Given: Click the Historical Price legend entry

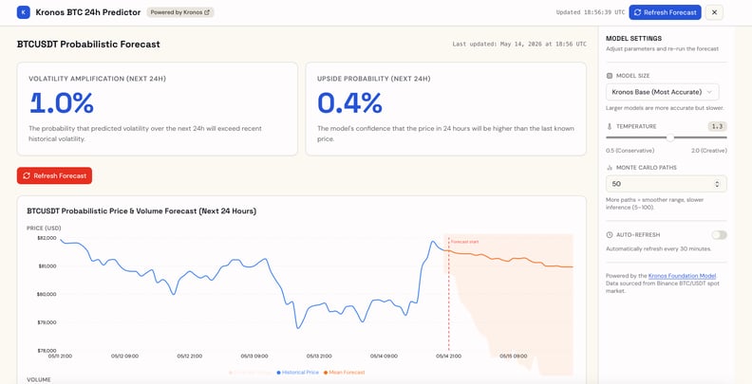Looking at the screenshot, I should pyautogui.click(x=298, y=372).
